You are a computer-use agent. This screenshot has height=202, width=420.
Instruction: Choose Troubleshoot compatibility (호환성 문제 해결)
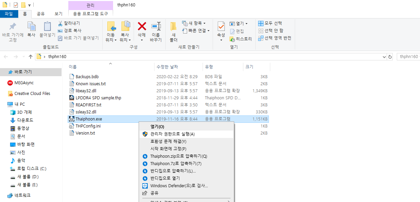pos(186,141)
